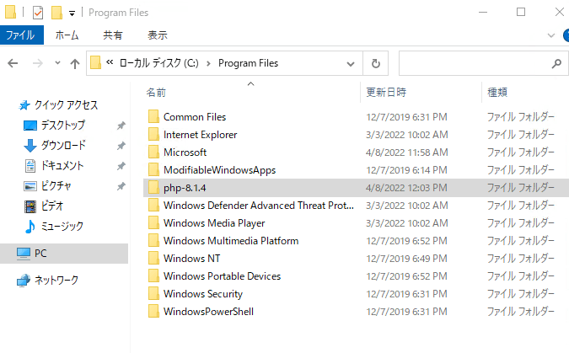Click the folder icon of Windows Security
The height and width of the screenshot is (353, 569).
point(153,293)
